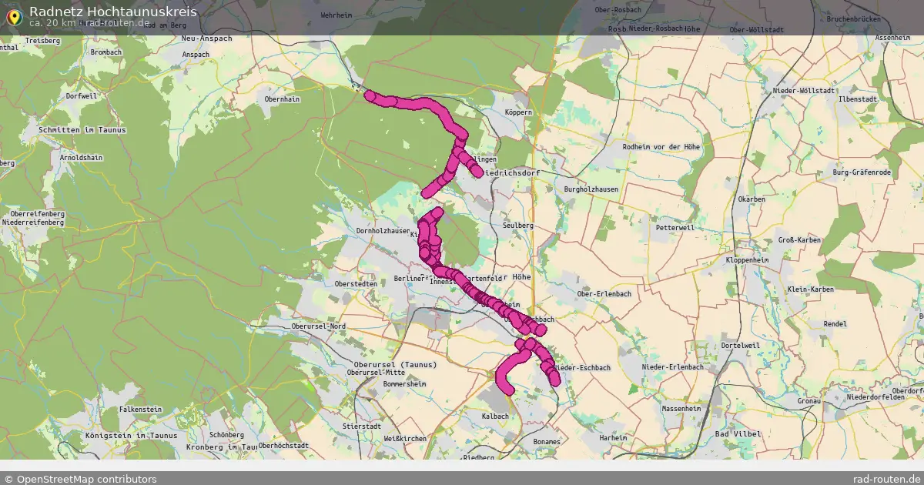Screen dimensions: 924x485
Task: Click the Obernhain village label
Action: [x=282, y=99]
